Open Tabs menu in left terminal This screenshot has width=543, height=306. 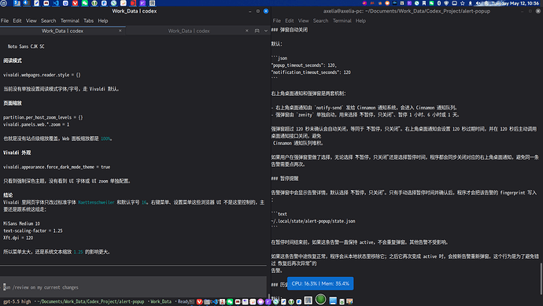[x=89, y=20]
